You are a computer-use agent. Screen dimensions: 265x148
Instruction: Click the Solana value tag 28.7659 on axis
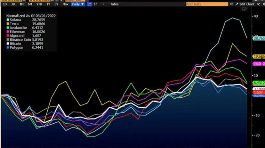(x=259, y=38)
